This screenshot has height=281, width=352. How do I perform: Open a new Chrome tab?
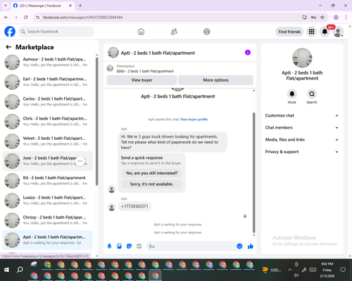[x=80, y=6]
